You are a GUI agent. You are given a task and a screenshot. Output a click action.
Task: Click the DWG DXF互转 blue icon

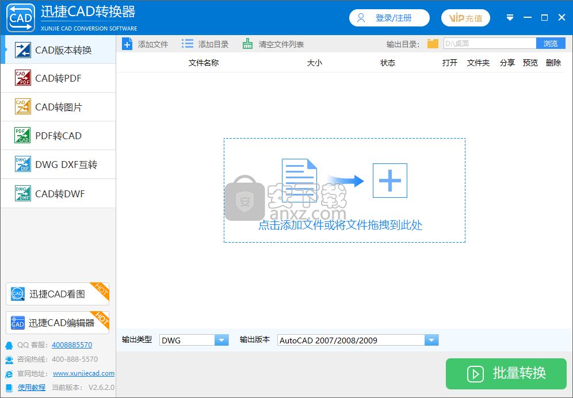[x=22, y=164]
